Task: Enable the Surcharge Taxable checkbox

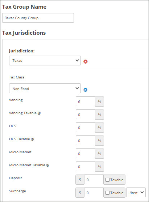Action: 107,193
